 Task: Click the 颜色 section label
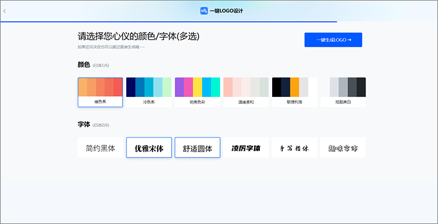pos(84,65)
